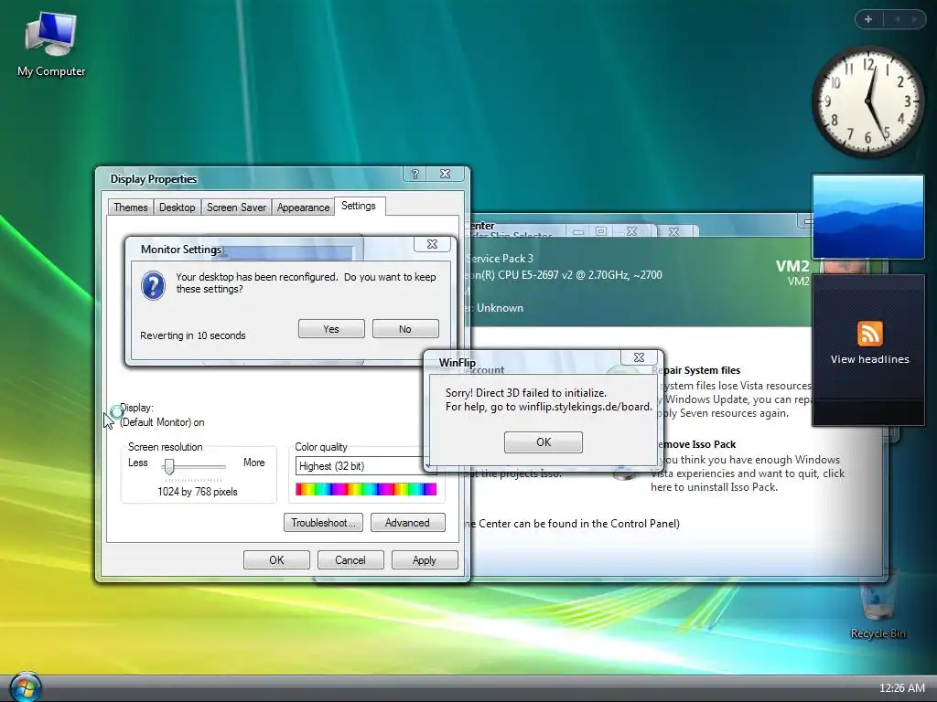Click OK in Display Properties
937x702 pixels.
pos(276,560)
